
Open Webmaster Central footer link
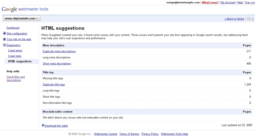(105, 134)
